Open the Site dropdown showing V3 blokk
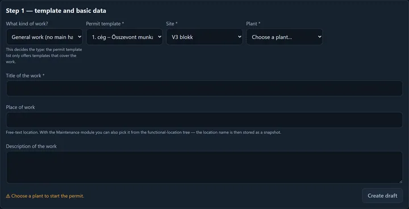 point(204,37)
